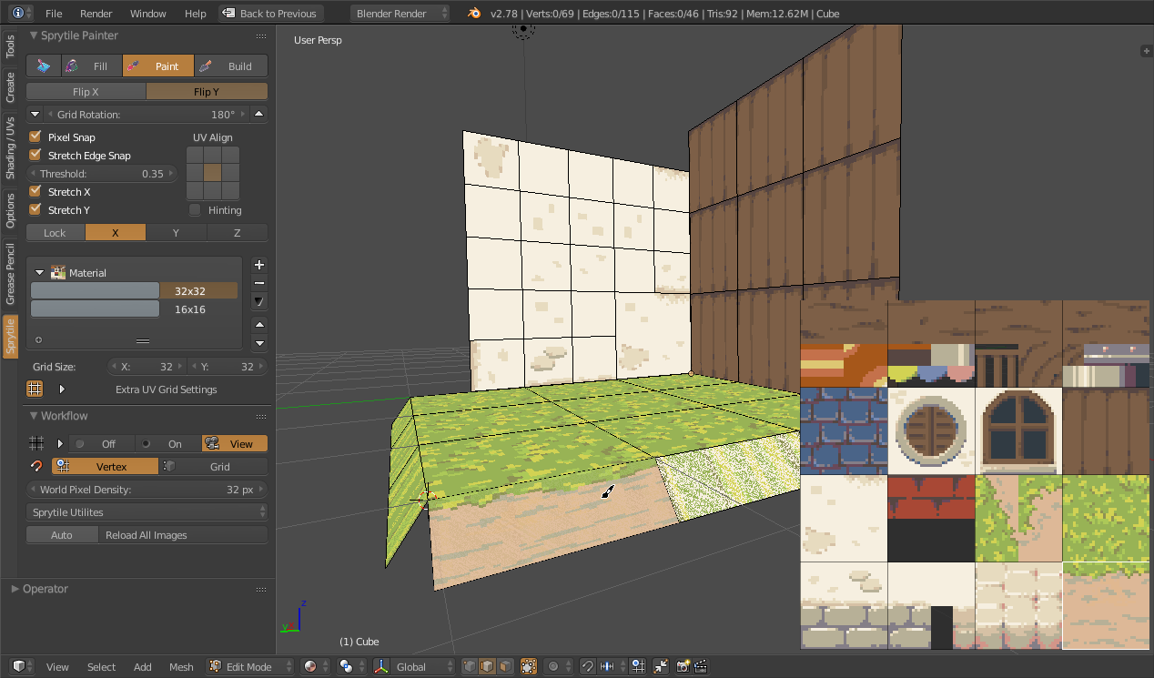Adjust the Threshold slider
This screenshot has height=678, width=1154.
(102, 173)
